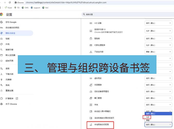Click the 滚动和缩放分享的标签页 icon
The width and height of the screenshot is (174, 129).
tap(91, 118)
